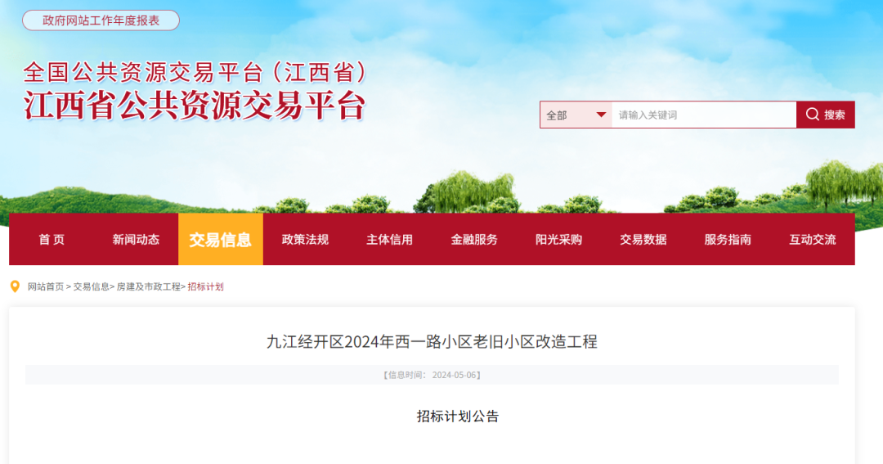The height and width of the screenshot is (464, 883).
Task: Open 服务指南 menu item
Action: [728, 240]
